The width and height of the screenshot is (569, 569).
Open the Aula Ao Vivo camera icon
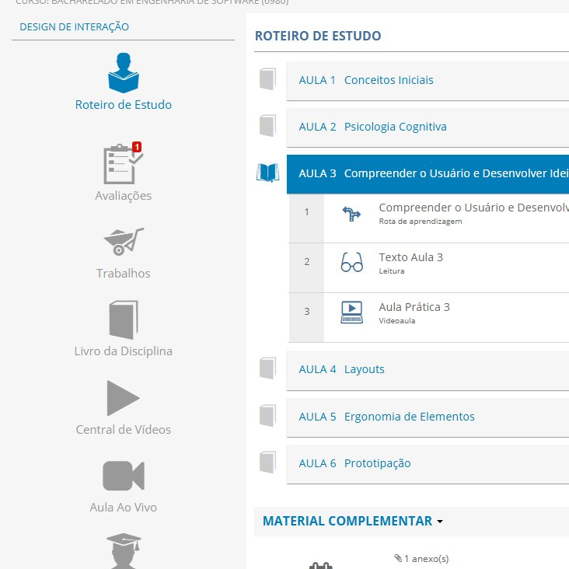124,476
